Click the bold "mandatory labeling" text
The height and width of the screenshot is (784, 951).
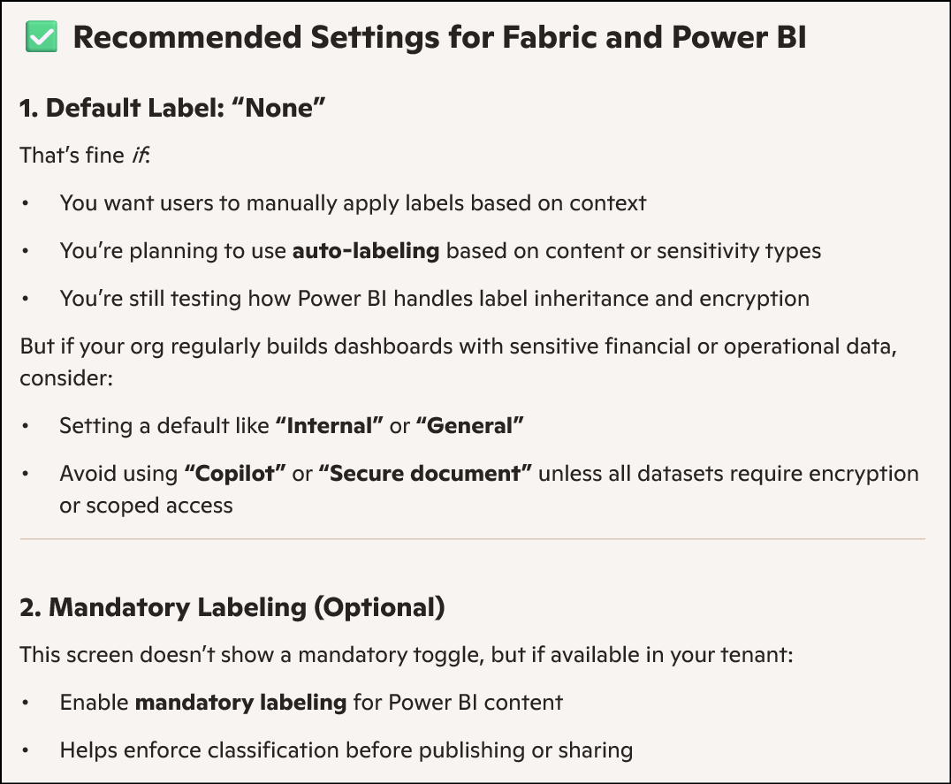point(240,704)
